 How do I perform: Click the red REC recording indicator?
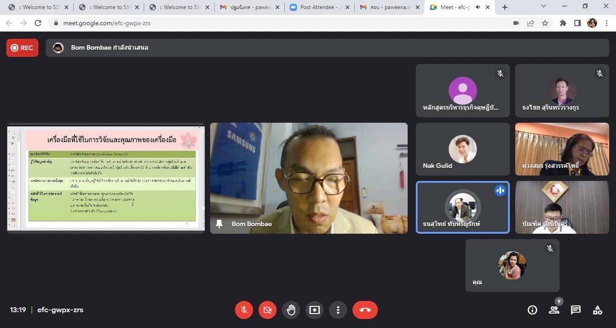(x=22, y=48)
